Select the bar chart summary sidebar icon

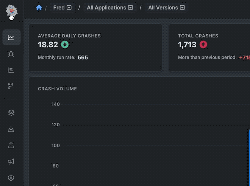point(11,70)
